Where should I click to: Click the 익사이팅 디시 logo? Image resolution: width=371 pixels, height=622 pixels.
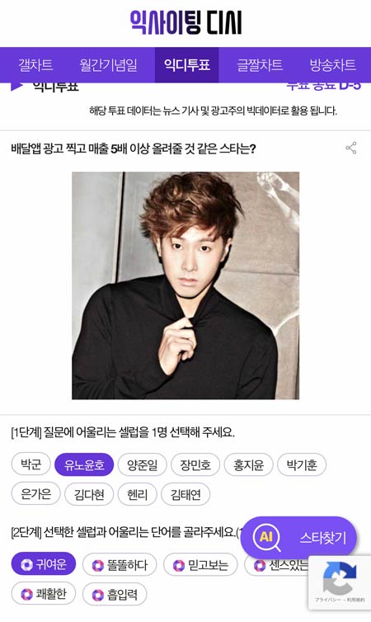tap(185, 22)
